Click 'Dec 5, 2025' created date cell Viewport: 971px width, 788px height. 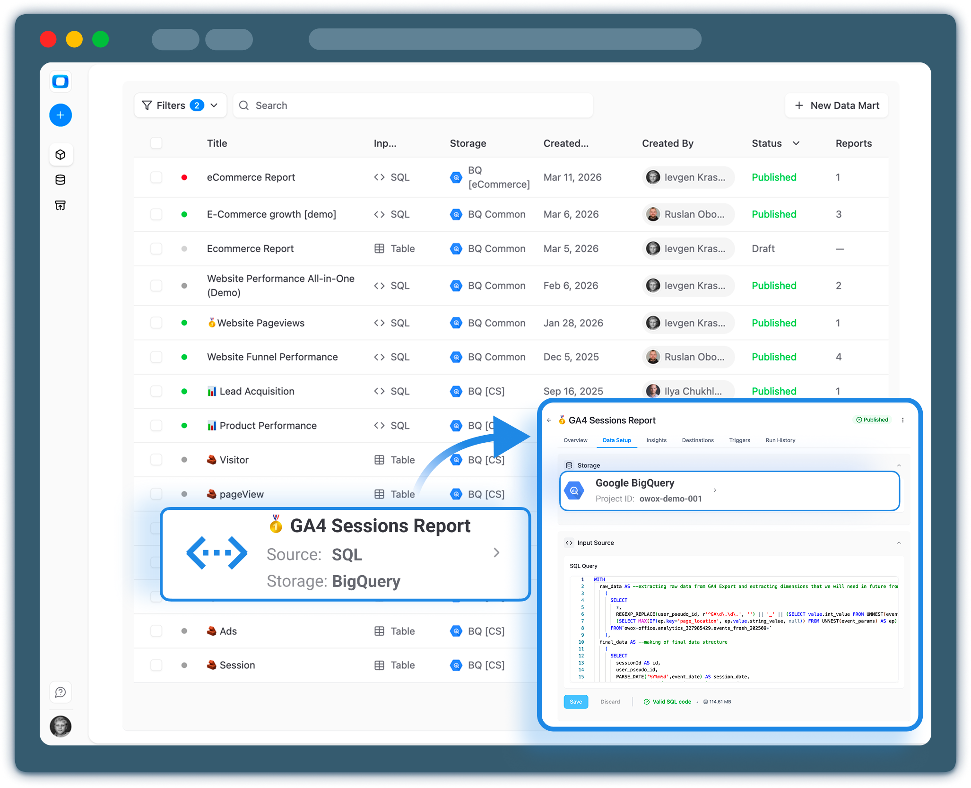pyautogui.click(x=571, y=357)
